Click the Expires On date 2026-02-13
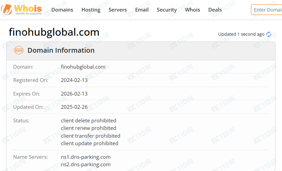The image size is (282, 171). [74, 93]
